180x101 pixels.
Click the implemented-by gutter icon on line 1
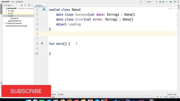[44, 9]
